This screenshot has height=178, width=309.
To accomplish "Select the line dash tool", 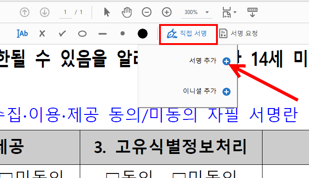I will pos(103,34).
